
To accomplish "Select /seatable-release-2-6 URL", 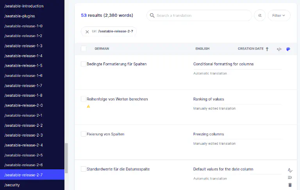I will click(24, 165).
